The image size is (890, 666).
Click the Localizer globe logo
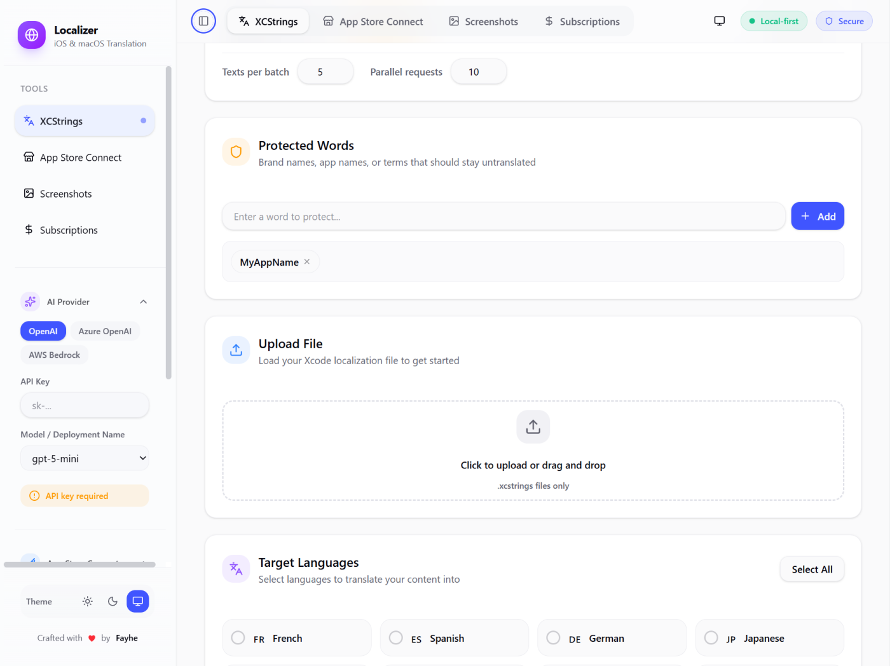coord(32,35)
